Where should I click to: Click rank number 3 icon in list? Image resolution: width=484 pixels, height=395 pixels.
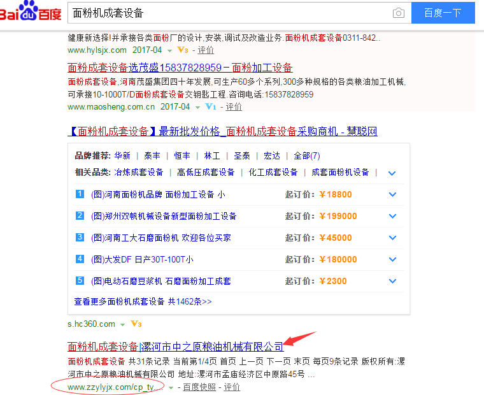(x=80, y=237)
